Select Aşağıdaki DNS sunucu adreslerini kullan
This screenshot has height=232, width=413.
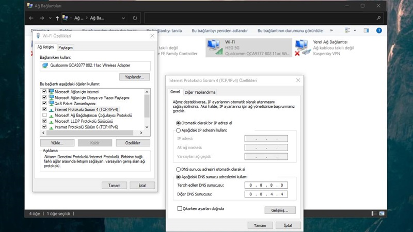178,177
